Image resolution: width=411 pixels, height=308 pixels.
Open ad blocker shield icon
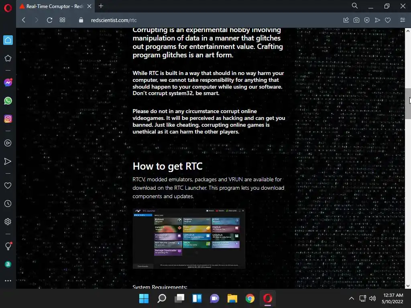point(367,20)
